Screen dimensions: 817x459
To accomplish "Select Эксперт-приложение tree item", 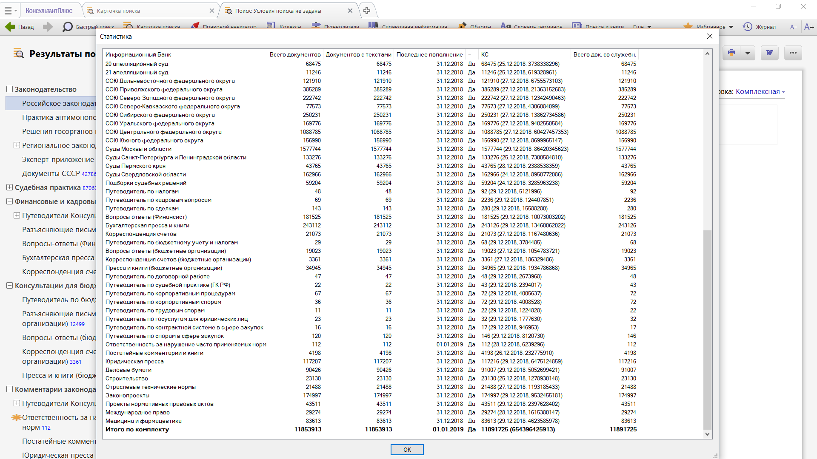I will (58, 159).
